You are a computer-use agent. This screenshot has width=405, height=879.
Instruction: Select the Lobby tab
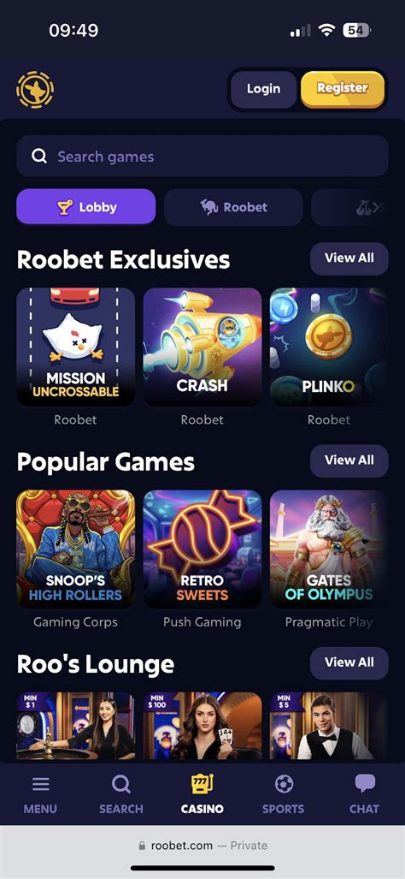pos(86,207)
